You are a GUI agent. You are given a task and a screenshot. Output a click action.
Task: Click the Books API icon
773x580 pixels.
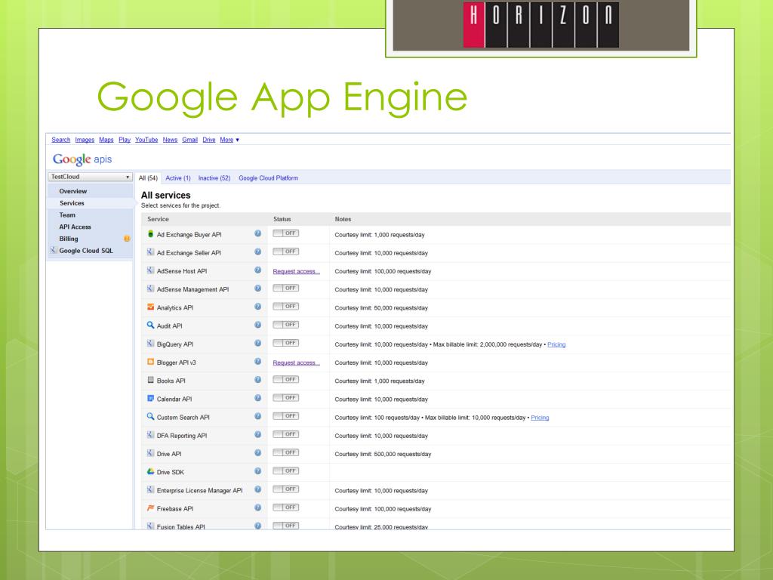click(x=150, y=380)
